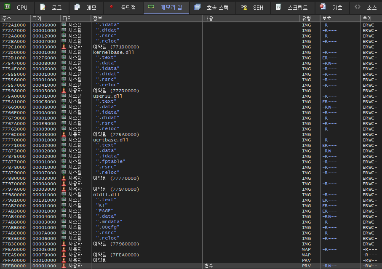Click size value 00276000
The image size is (382, 269).
point(44,58)
